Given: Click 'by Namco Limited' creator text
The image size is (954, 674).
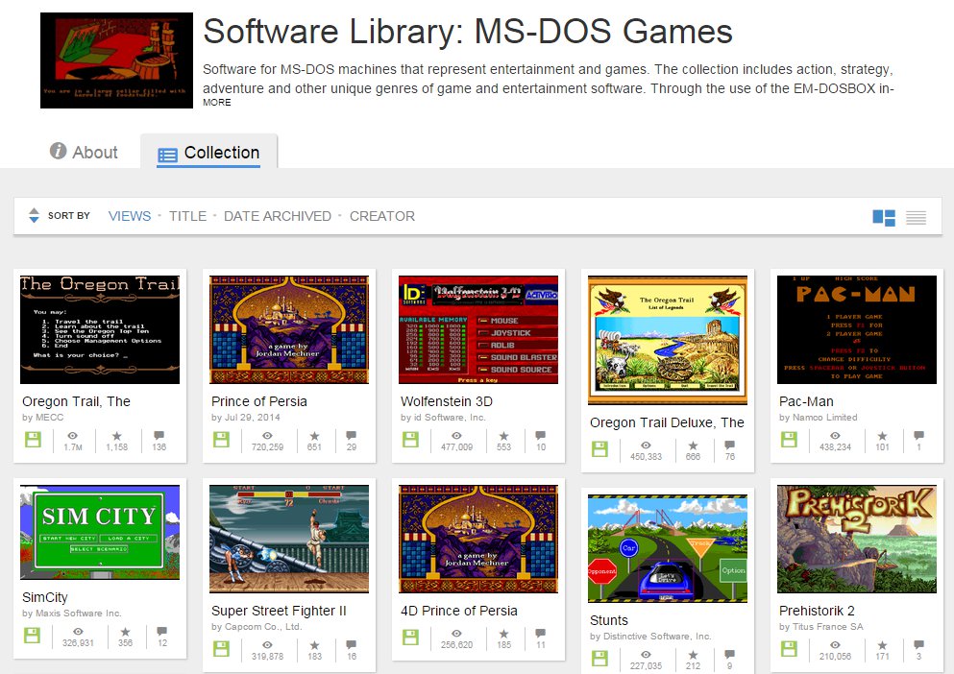Looking at the screenshot, I should click(x=818, y=418).
